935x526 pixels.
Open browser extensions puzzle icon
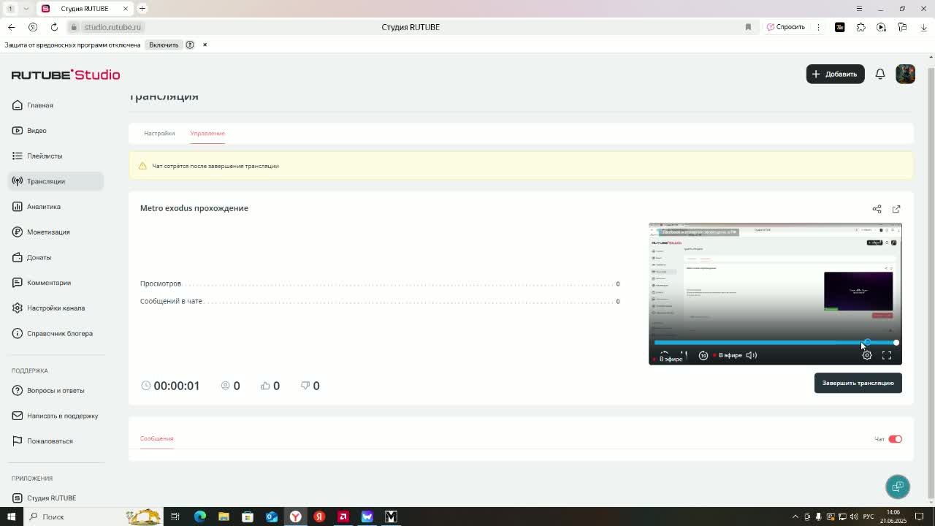click(860, 27)
